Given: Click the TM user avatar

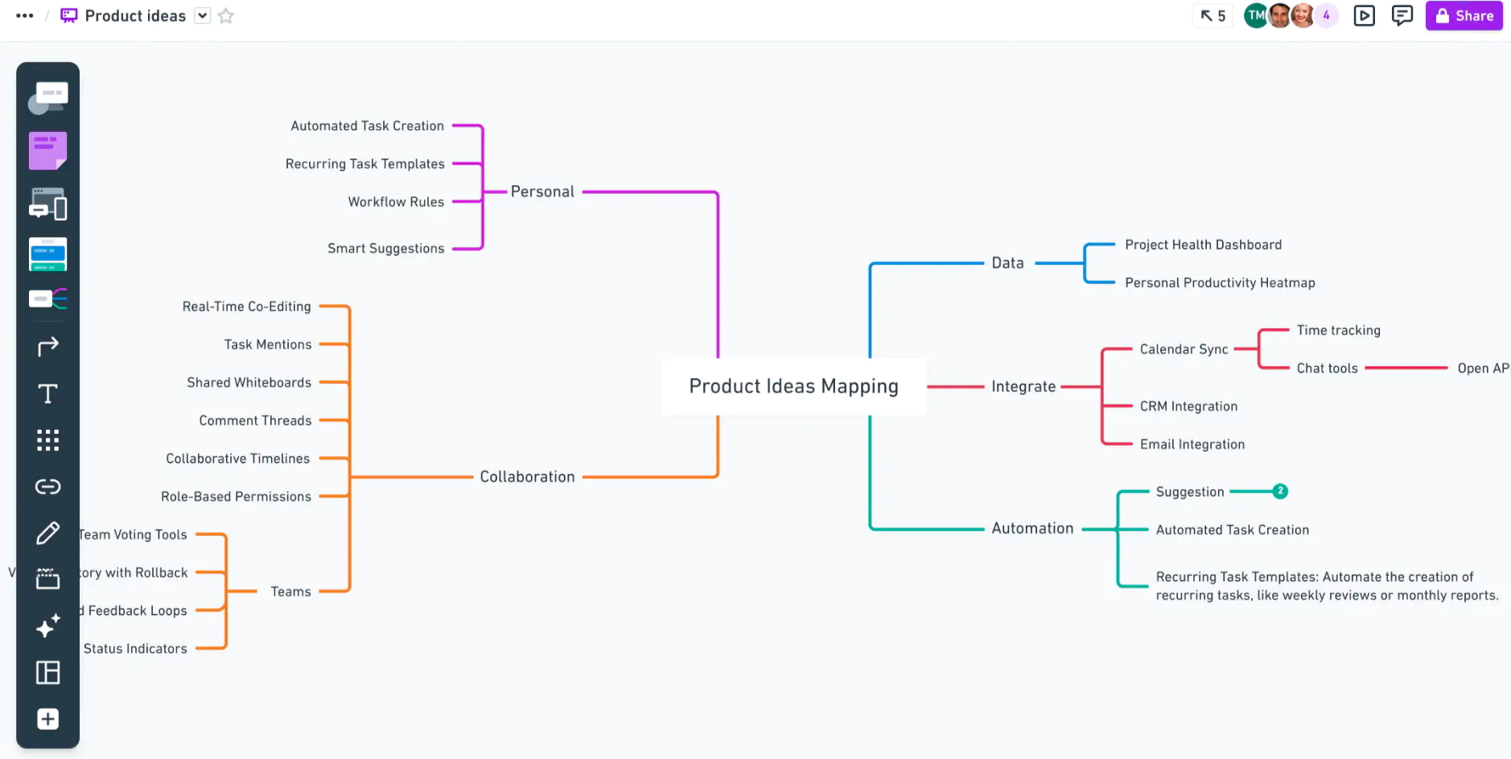Looking at the screenshot, I should coord(1255,15).
